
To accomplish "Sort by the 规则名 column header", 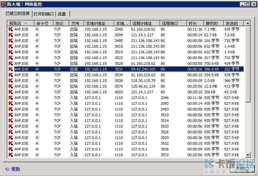I will tap(21, 24).
